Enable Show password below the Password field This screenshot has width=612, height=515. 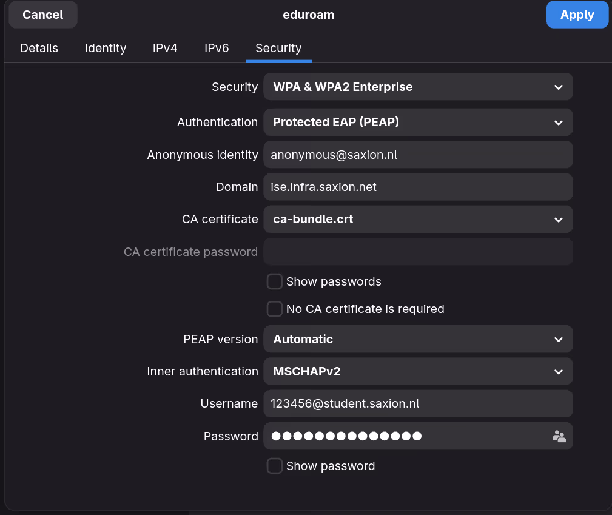274,466
